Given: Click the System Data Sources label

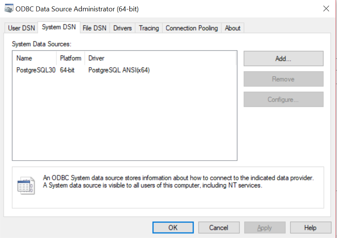Looking at the screenshot, I should coord(42,44).
